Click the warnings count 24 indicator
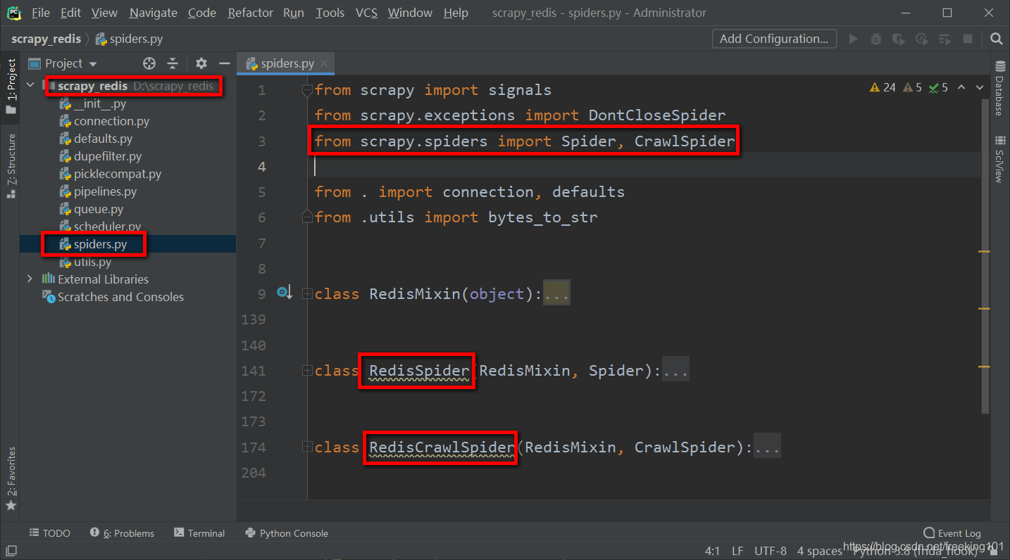Screen dimensions: 1010x560 click(x=883, y=88)
